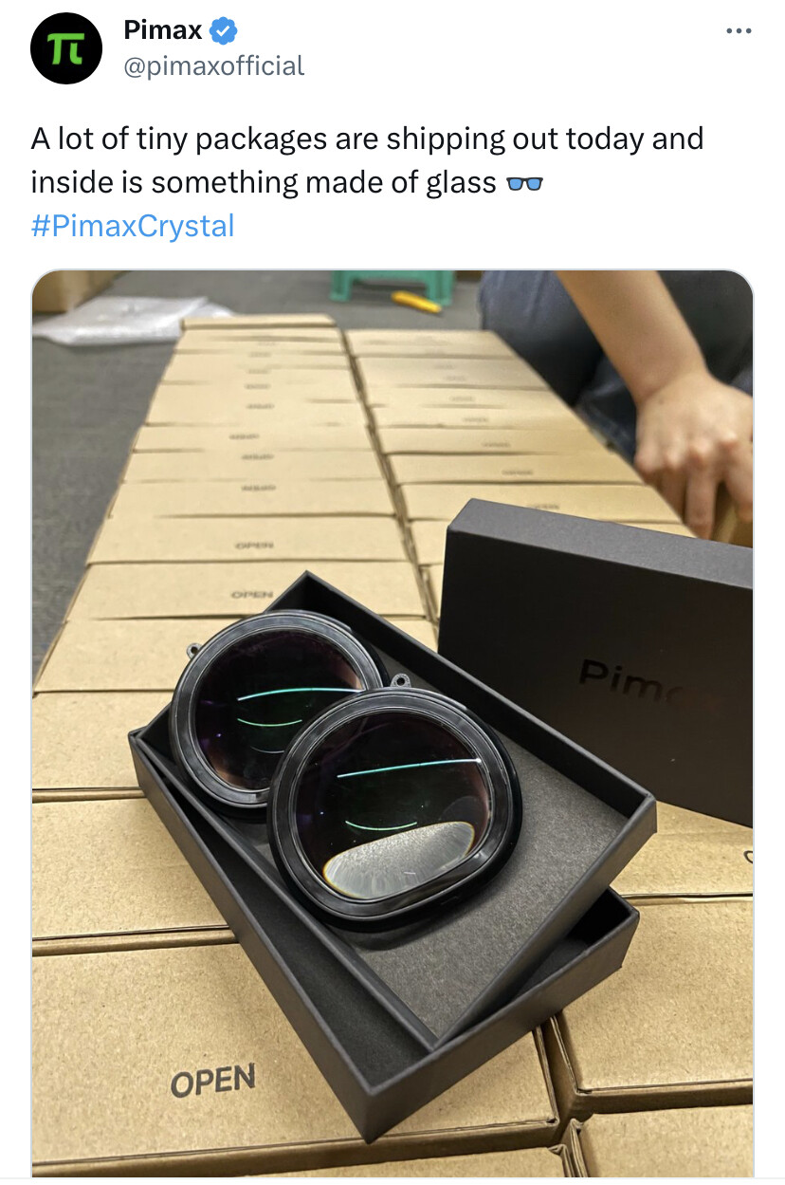Click the yellow object on the floor
This screenshot has height=1185, width=785.
click(x=417, y=302)
